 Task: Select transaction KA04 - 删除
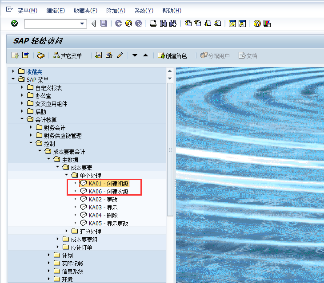click(99, 215)
